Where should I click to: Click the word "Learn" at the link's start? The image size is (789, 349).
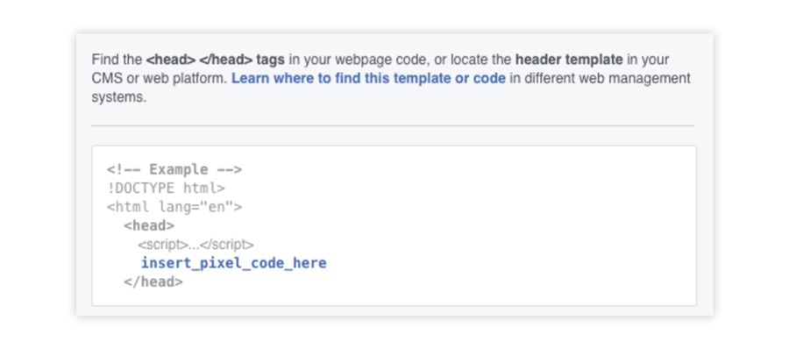(x=247, y=79)
